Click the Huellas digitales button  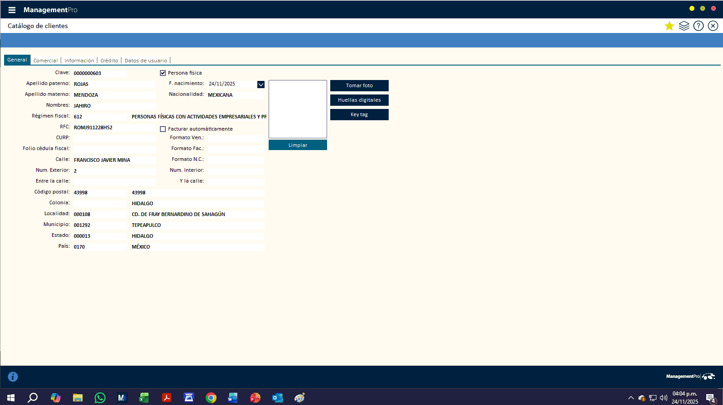359,100
